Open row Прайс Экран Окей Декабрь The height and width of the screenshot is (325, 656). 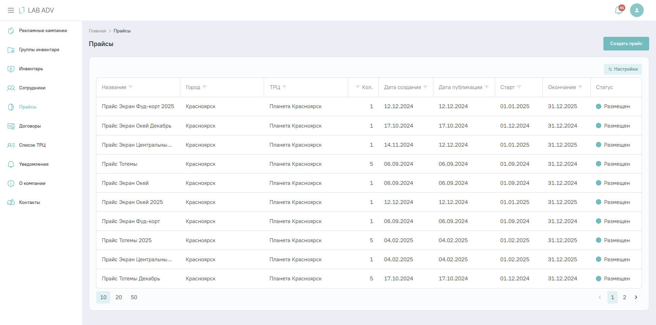(369, 126)
